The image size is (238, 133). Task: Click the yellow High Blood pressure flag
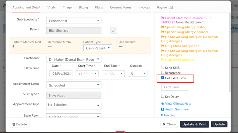pyautogui.click(x=163, y=60)
